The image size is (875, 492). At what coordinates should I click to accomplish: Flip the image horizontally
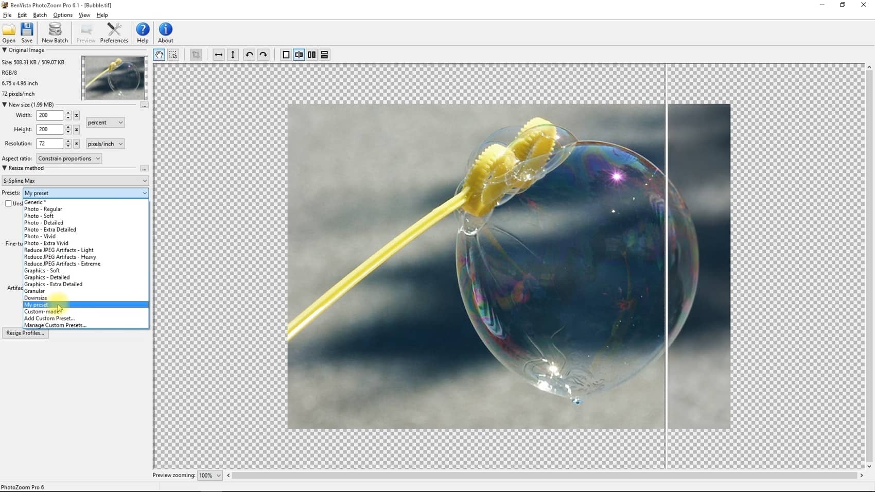[219, 55]
